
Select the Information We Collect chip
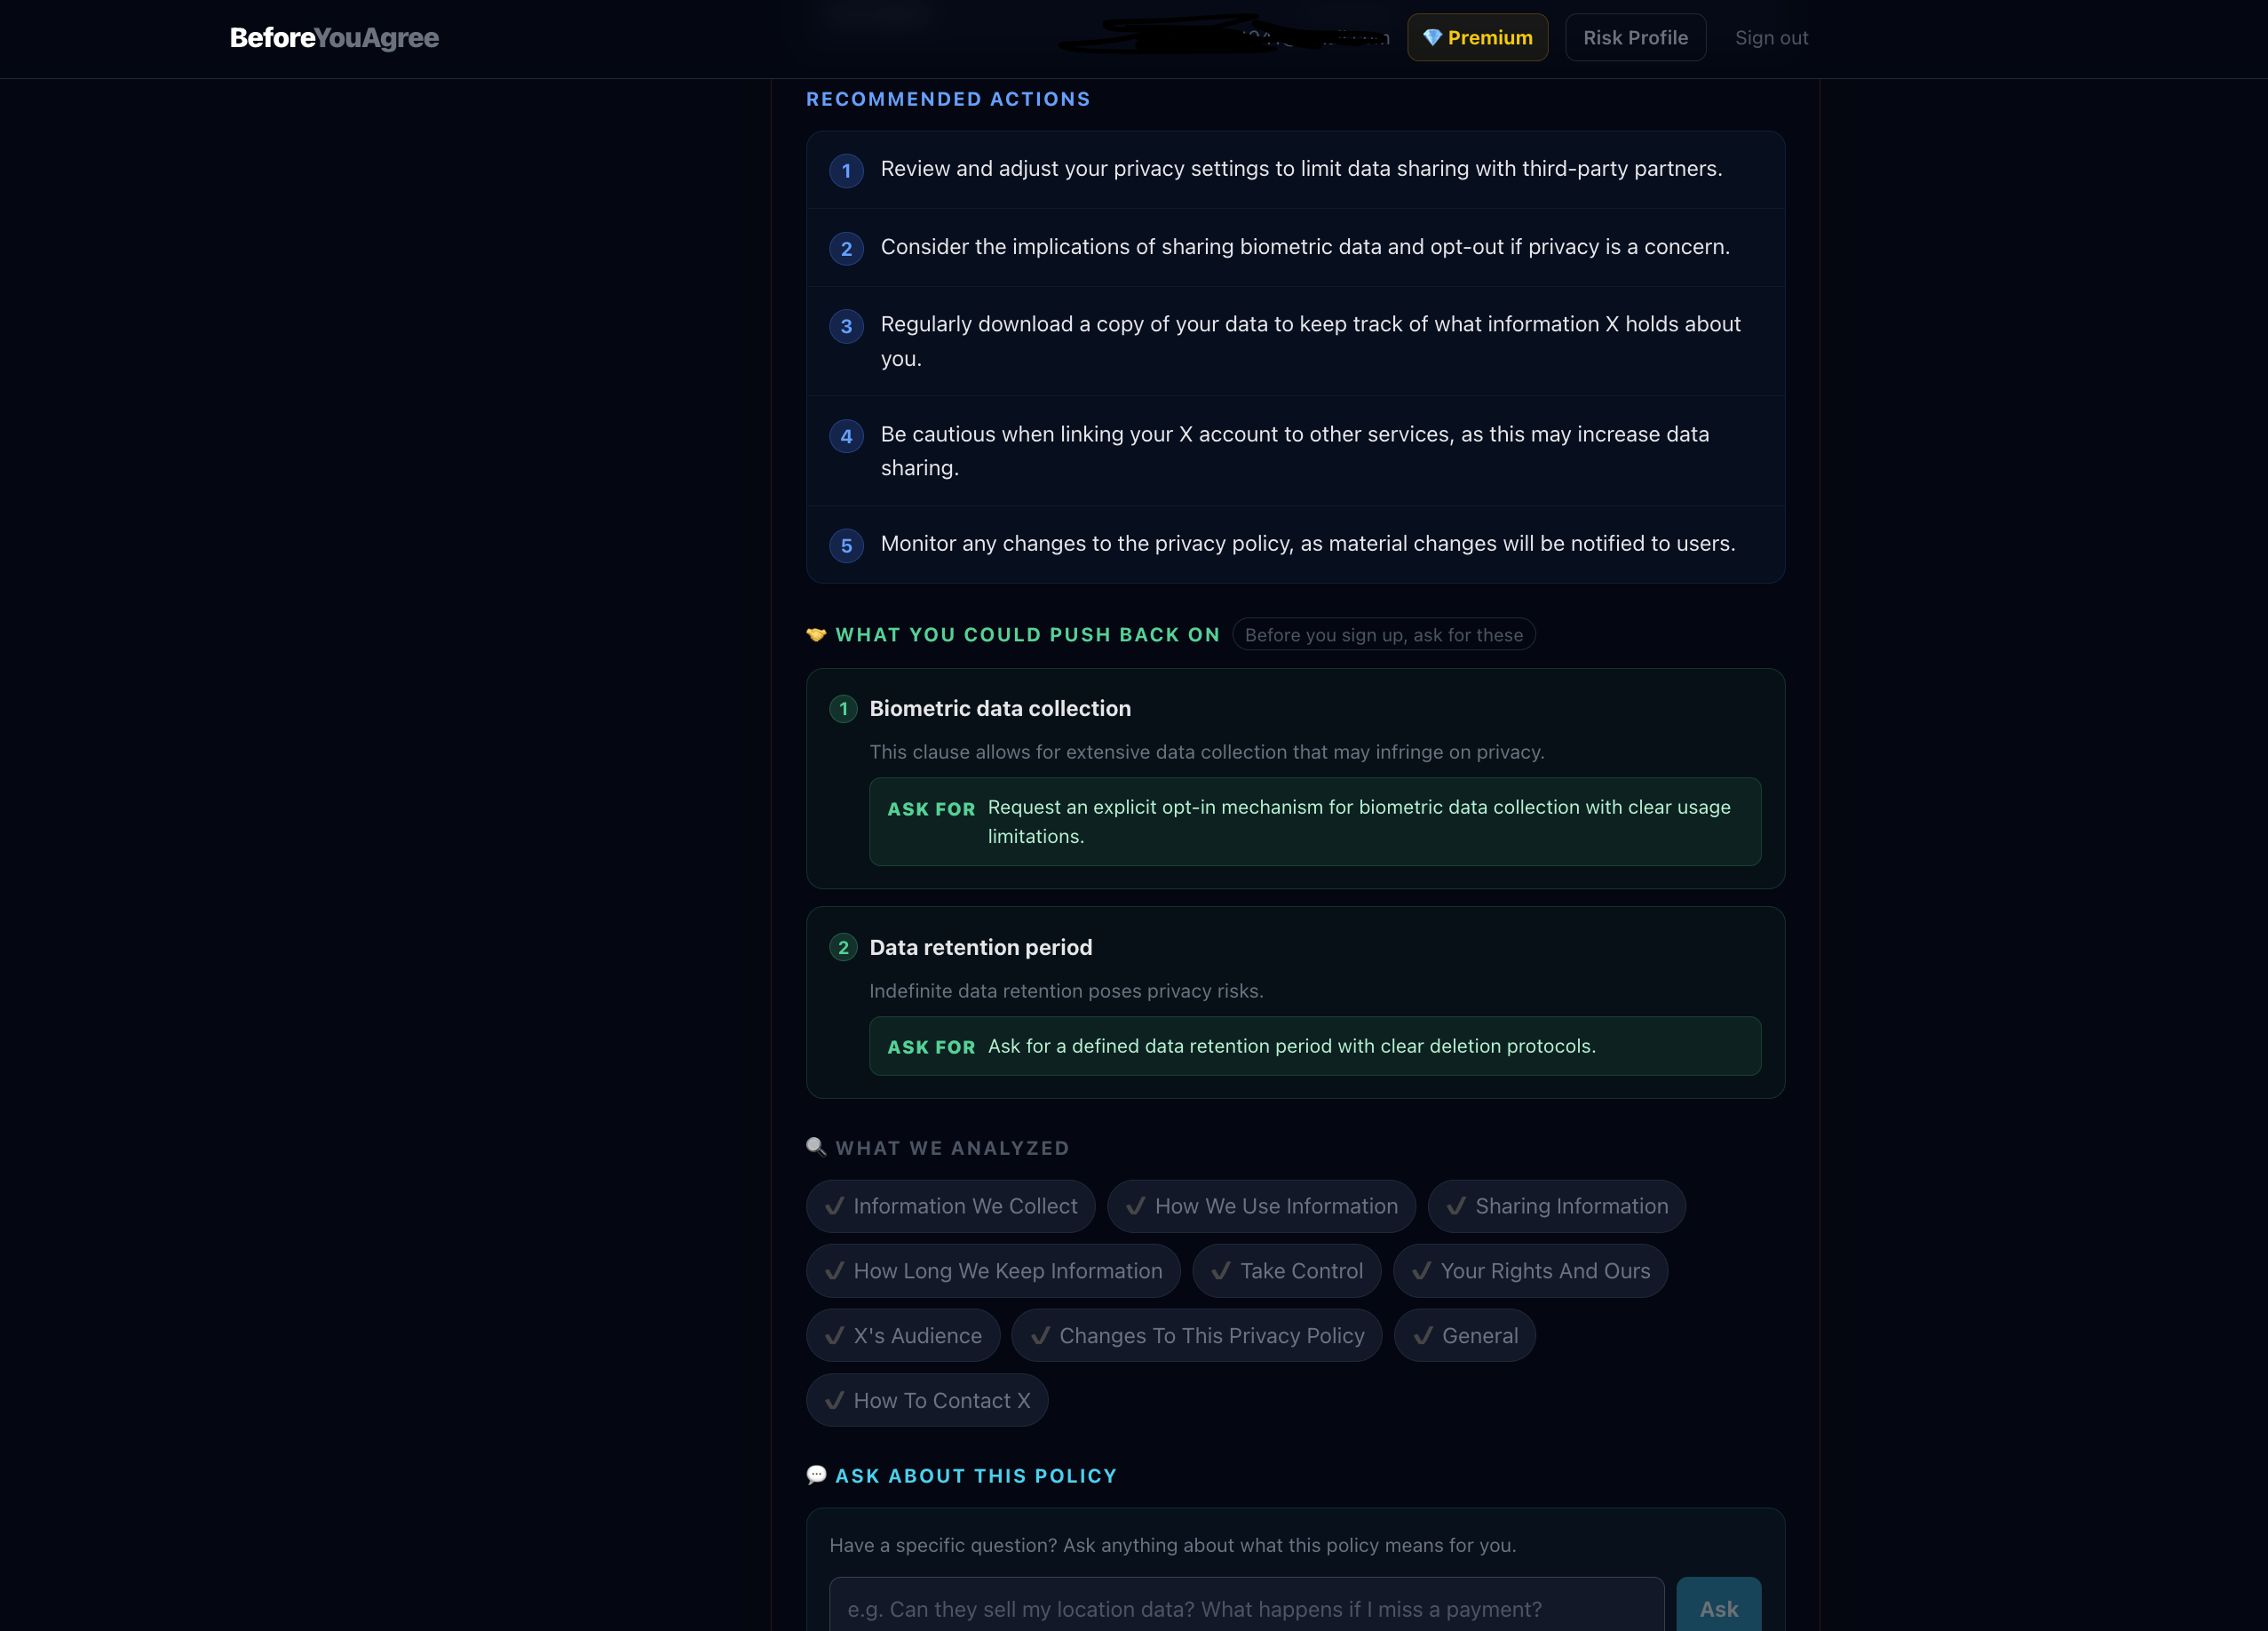point(950,1205)
